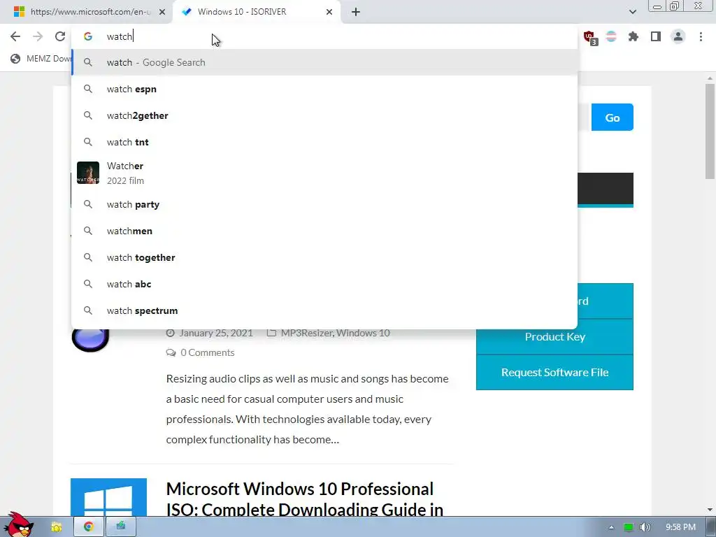
Task: Choose the 'watch espn' suggestion
Action: point(324,89)
